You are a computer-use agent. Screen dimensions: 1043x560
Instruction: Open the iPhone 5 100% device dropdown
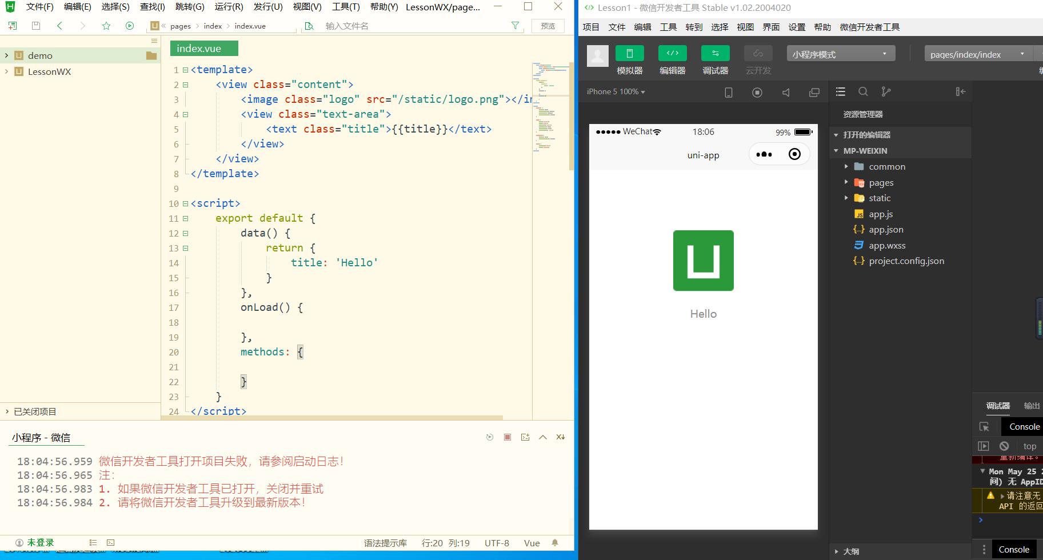coord(616,92)
